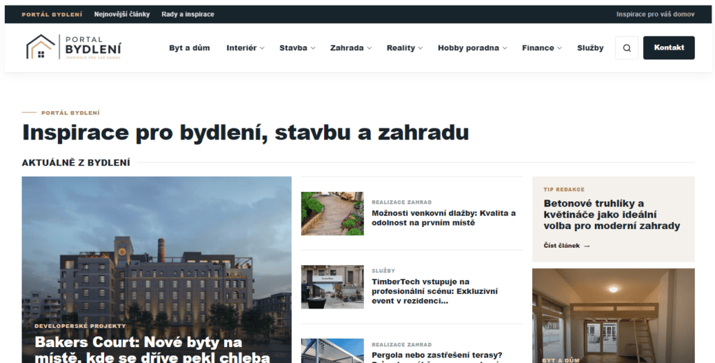The height and width of the screenshot is (363, 715).
Task: Click the TimberTech event thumbnail
Action: point(332,287)
